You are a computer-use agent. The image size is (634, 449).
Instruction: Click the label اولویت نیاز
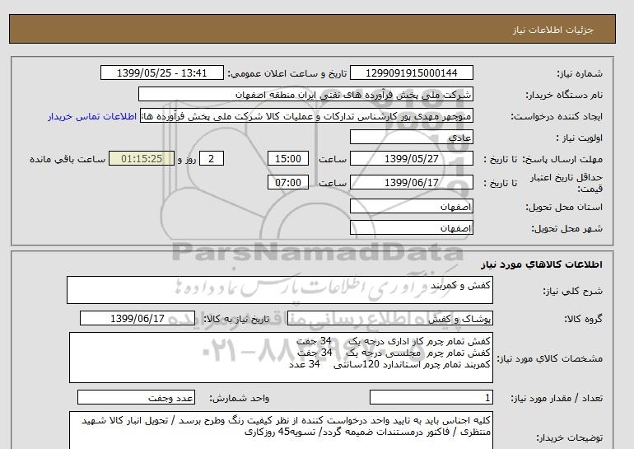[580, 138]
